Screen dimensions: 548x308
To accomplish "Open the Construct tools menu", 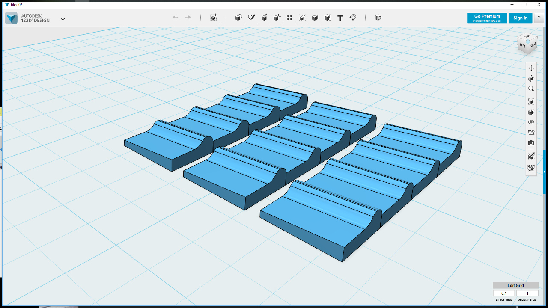I will (x=264, y=18).
